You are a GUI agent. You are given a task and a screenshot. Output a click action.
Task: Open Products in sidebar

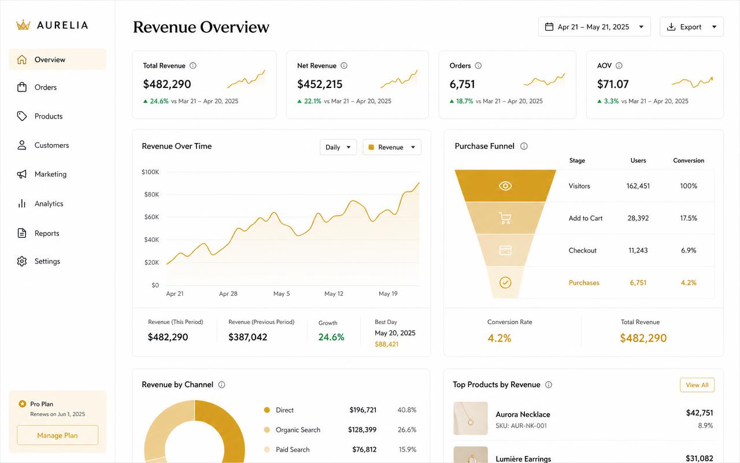tap(57, 116)
